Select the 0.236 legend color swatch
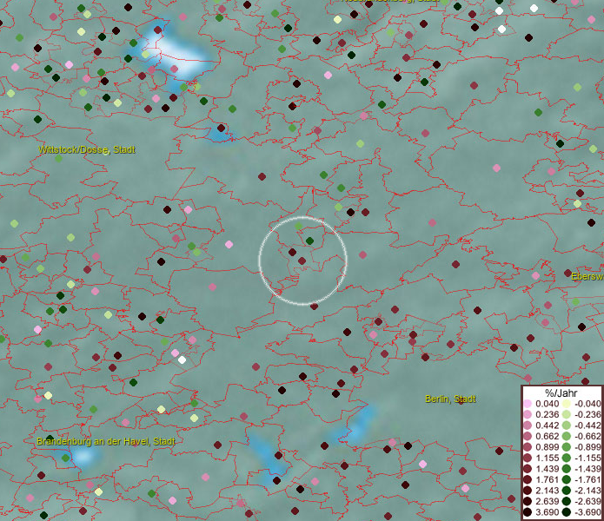 coord(528,414)
